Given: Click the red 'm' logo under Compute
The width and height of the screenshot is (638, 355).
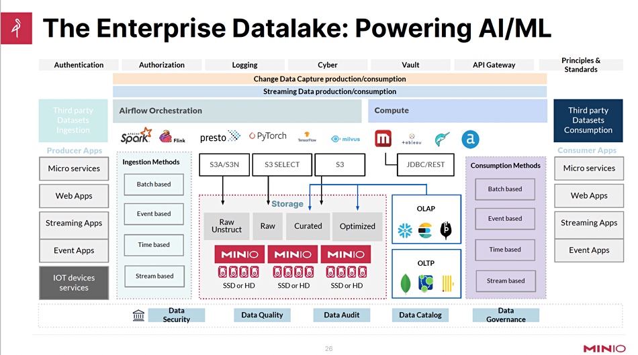Looking at the screenshot, I should [383, 139].
